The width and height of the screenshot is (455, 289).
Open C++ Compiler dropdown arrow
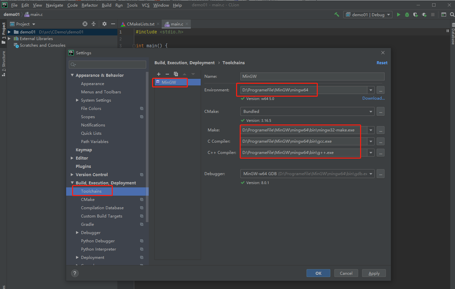click(x=371, y=153)
